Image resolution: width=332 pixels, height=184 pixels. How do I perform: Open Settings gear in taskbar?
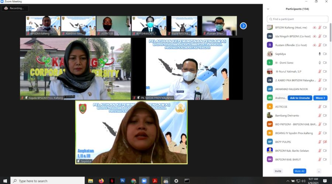[x=176, y=181]
